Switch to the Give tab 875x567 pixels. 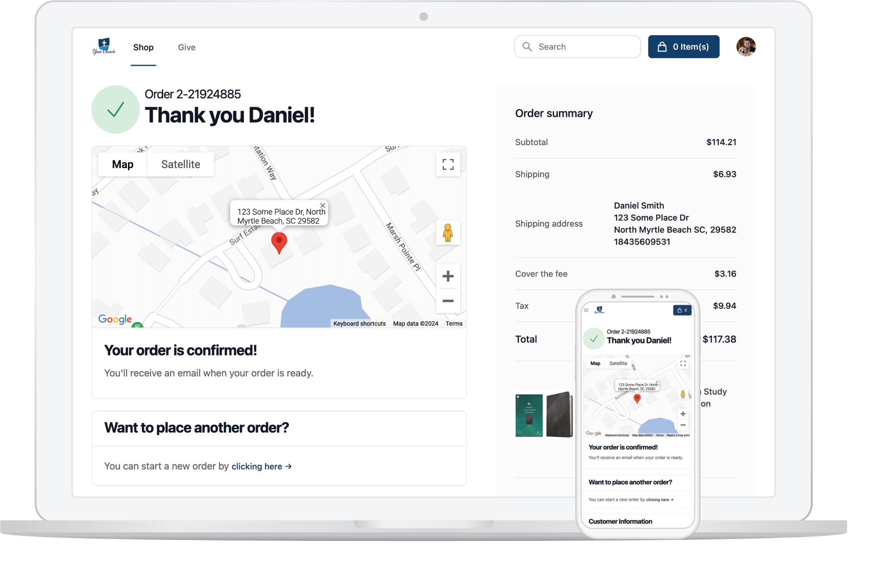point(187,47)
